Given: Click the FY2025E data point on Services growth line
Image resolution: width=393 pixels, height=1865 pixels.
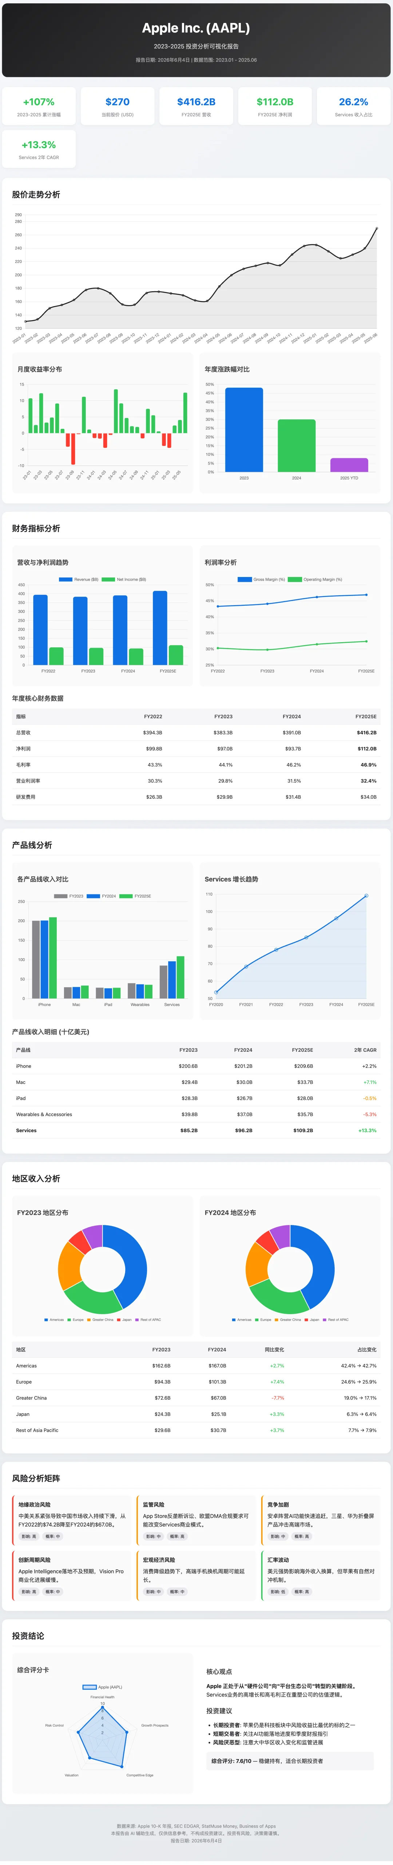Looking at the screenshot, I should pyautogui.click(x=366, y=896).
